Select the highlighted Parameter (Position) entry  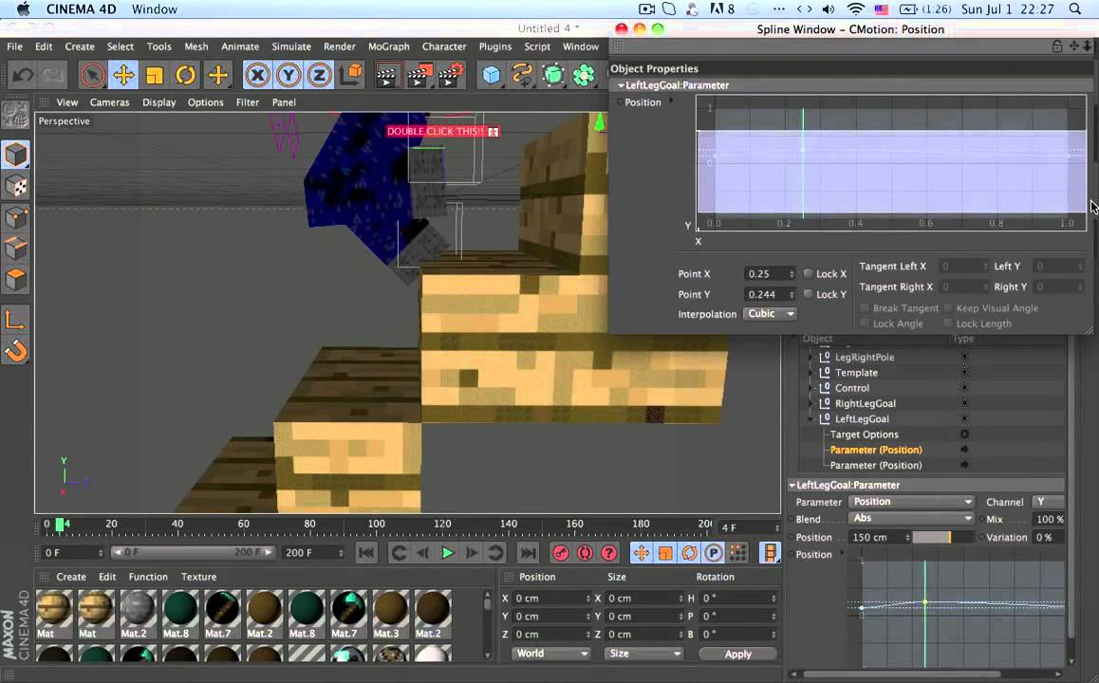(875, 450)
